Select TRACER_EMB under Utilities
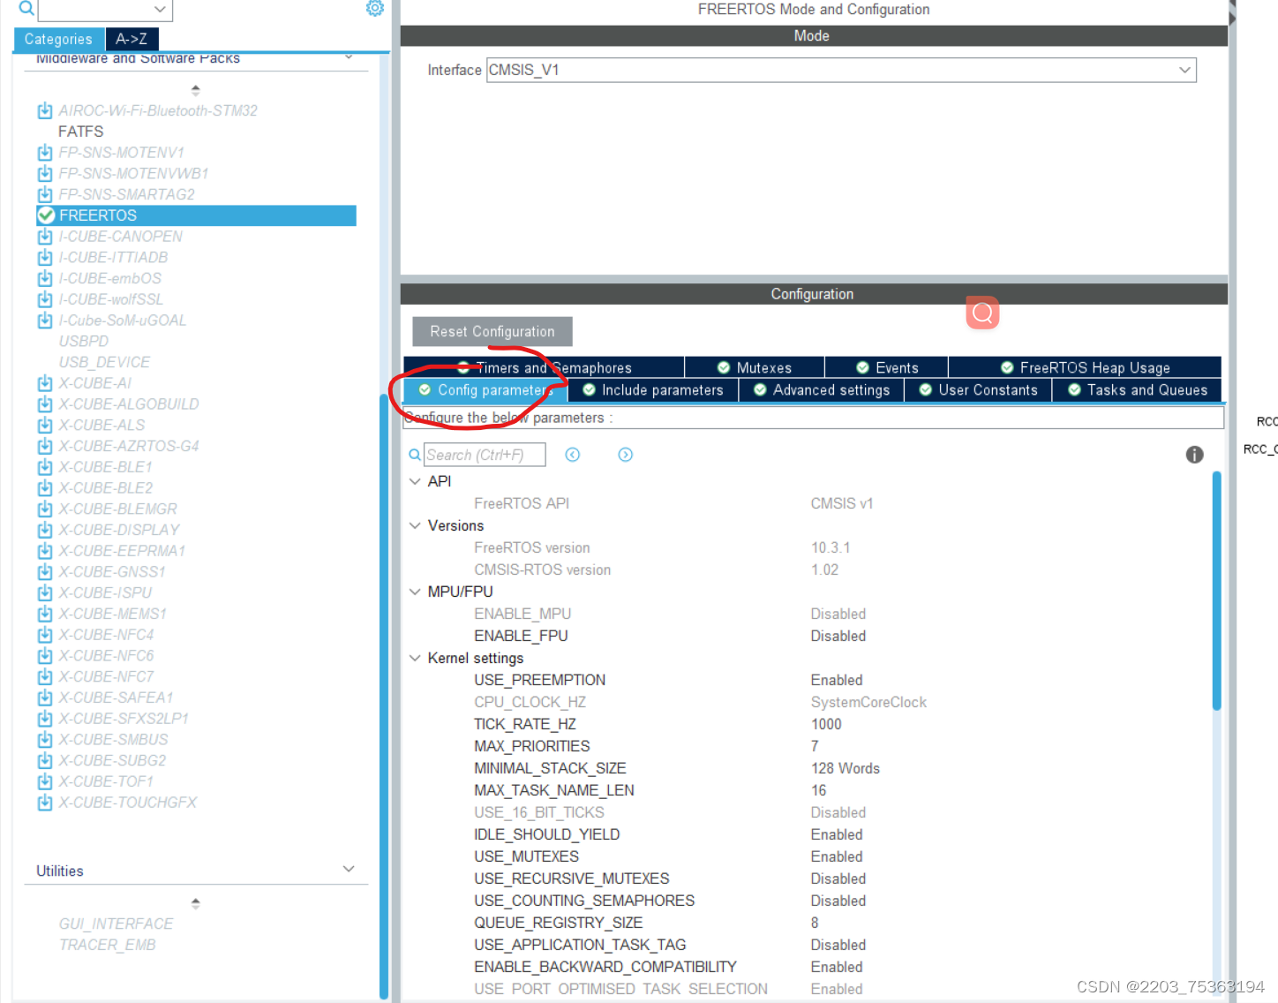 (x=107, y=945)
